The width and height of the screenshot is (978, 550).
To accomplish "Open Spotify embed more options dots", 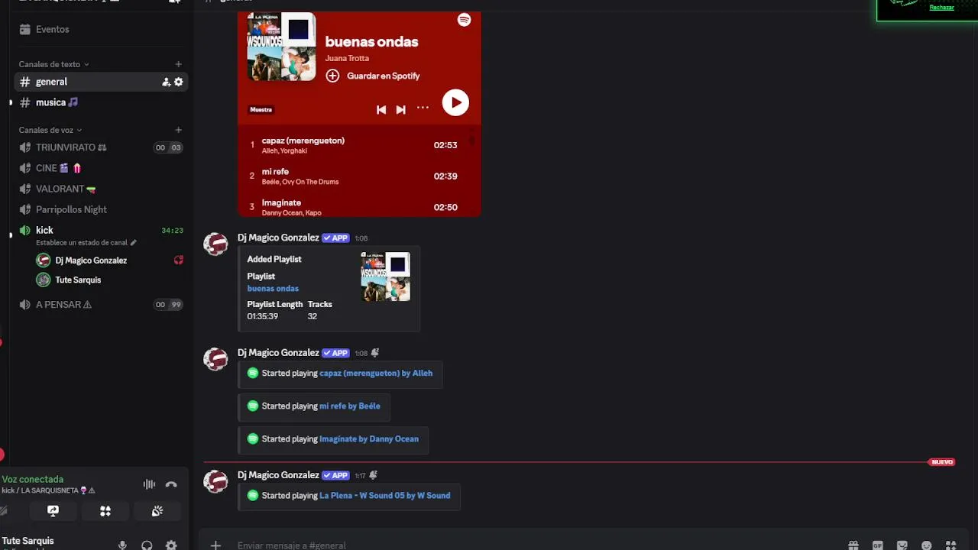I will (x=423, y=108).
